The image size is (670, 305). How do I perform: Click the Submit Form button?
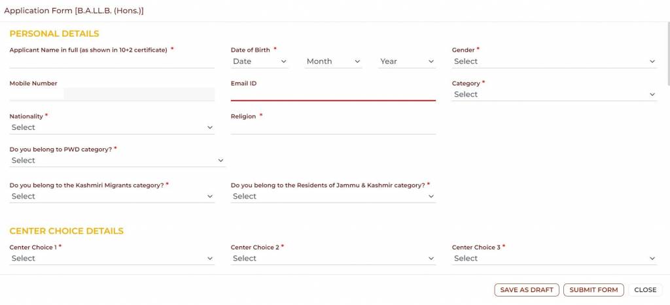click(x=593, y=290)
